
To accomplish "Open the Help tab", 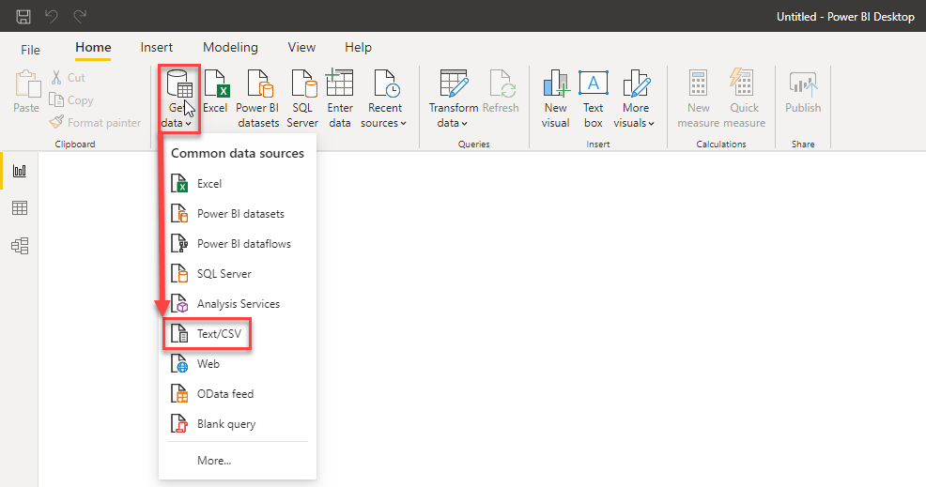I will tap(358, 47).
